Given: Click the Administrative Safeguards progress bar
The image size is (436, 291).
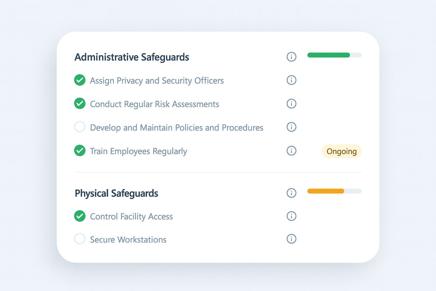Looking at the screenshot, I should [334, 55].
